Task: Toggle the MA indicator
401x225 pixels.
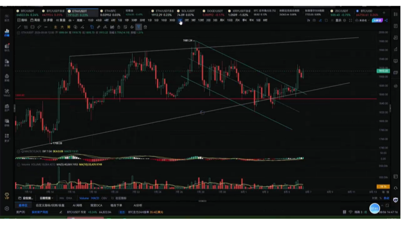Action: tap(61, 198)
